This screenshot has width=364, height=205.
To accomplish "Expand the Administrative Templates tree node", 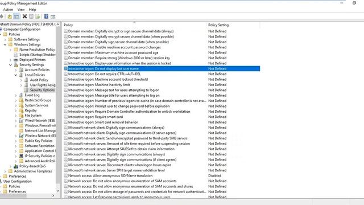I will point(5,171).
